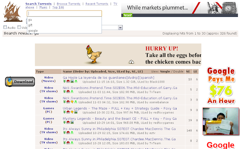The height and width of the screenshot is (149, 240).
Task: Click Movies category in Ga Hoole row
Action: point(48,81)
